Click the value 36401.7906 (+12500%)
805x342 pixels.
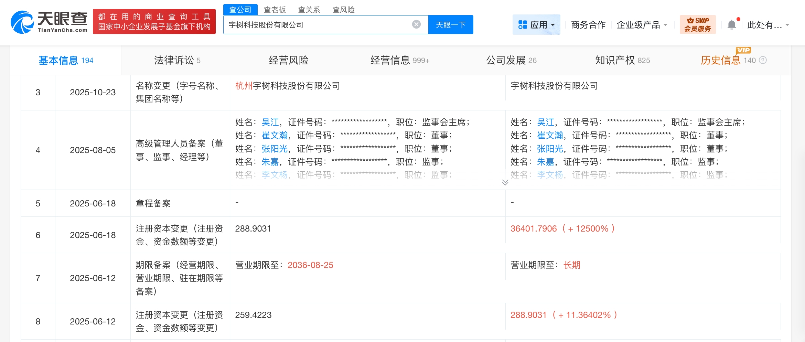point(563,228)
